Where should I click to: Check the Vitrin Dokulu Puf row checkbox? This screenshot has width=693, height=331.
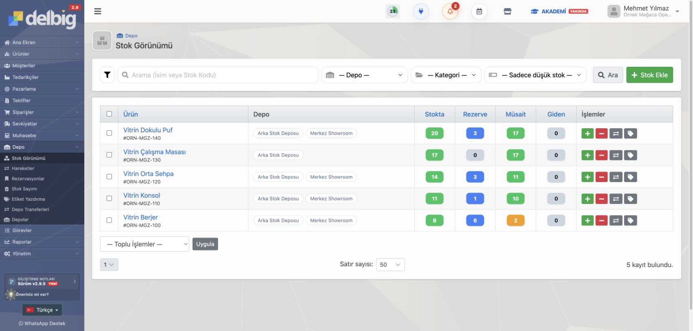(x=109, y=133)
